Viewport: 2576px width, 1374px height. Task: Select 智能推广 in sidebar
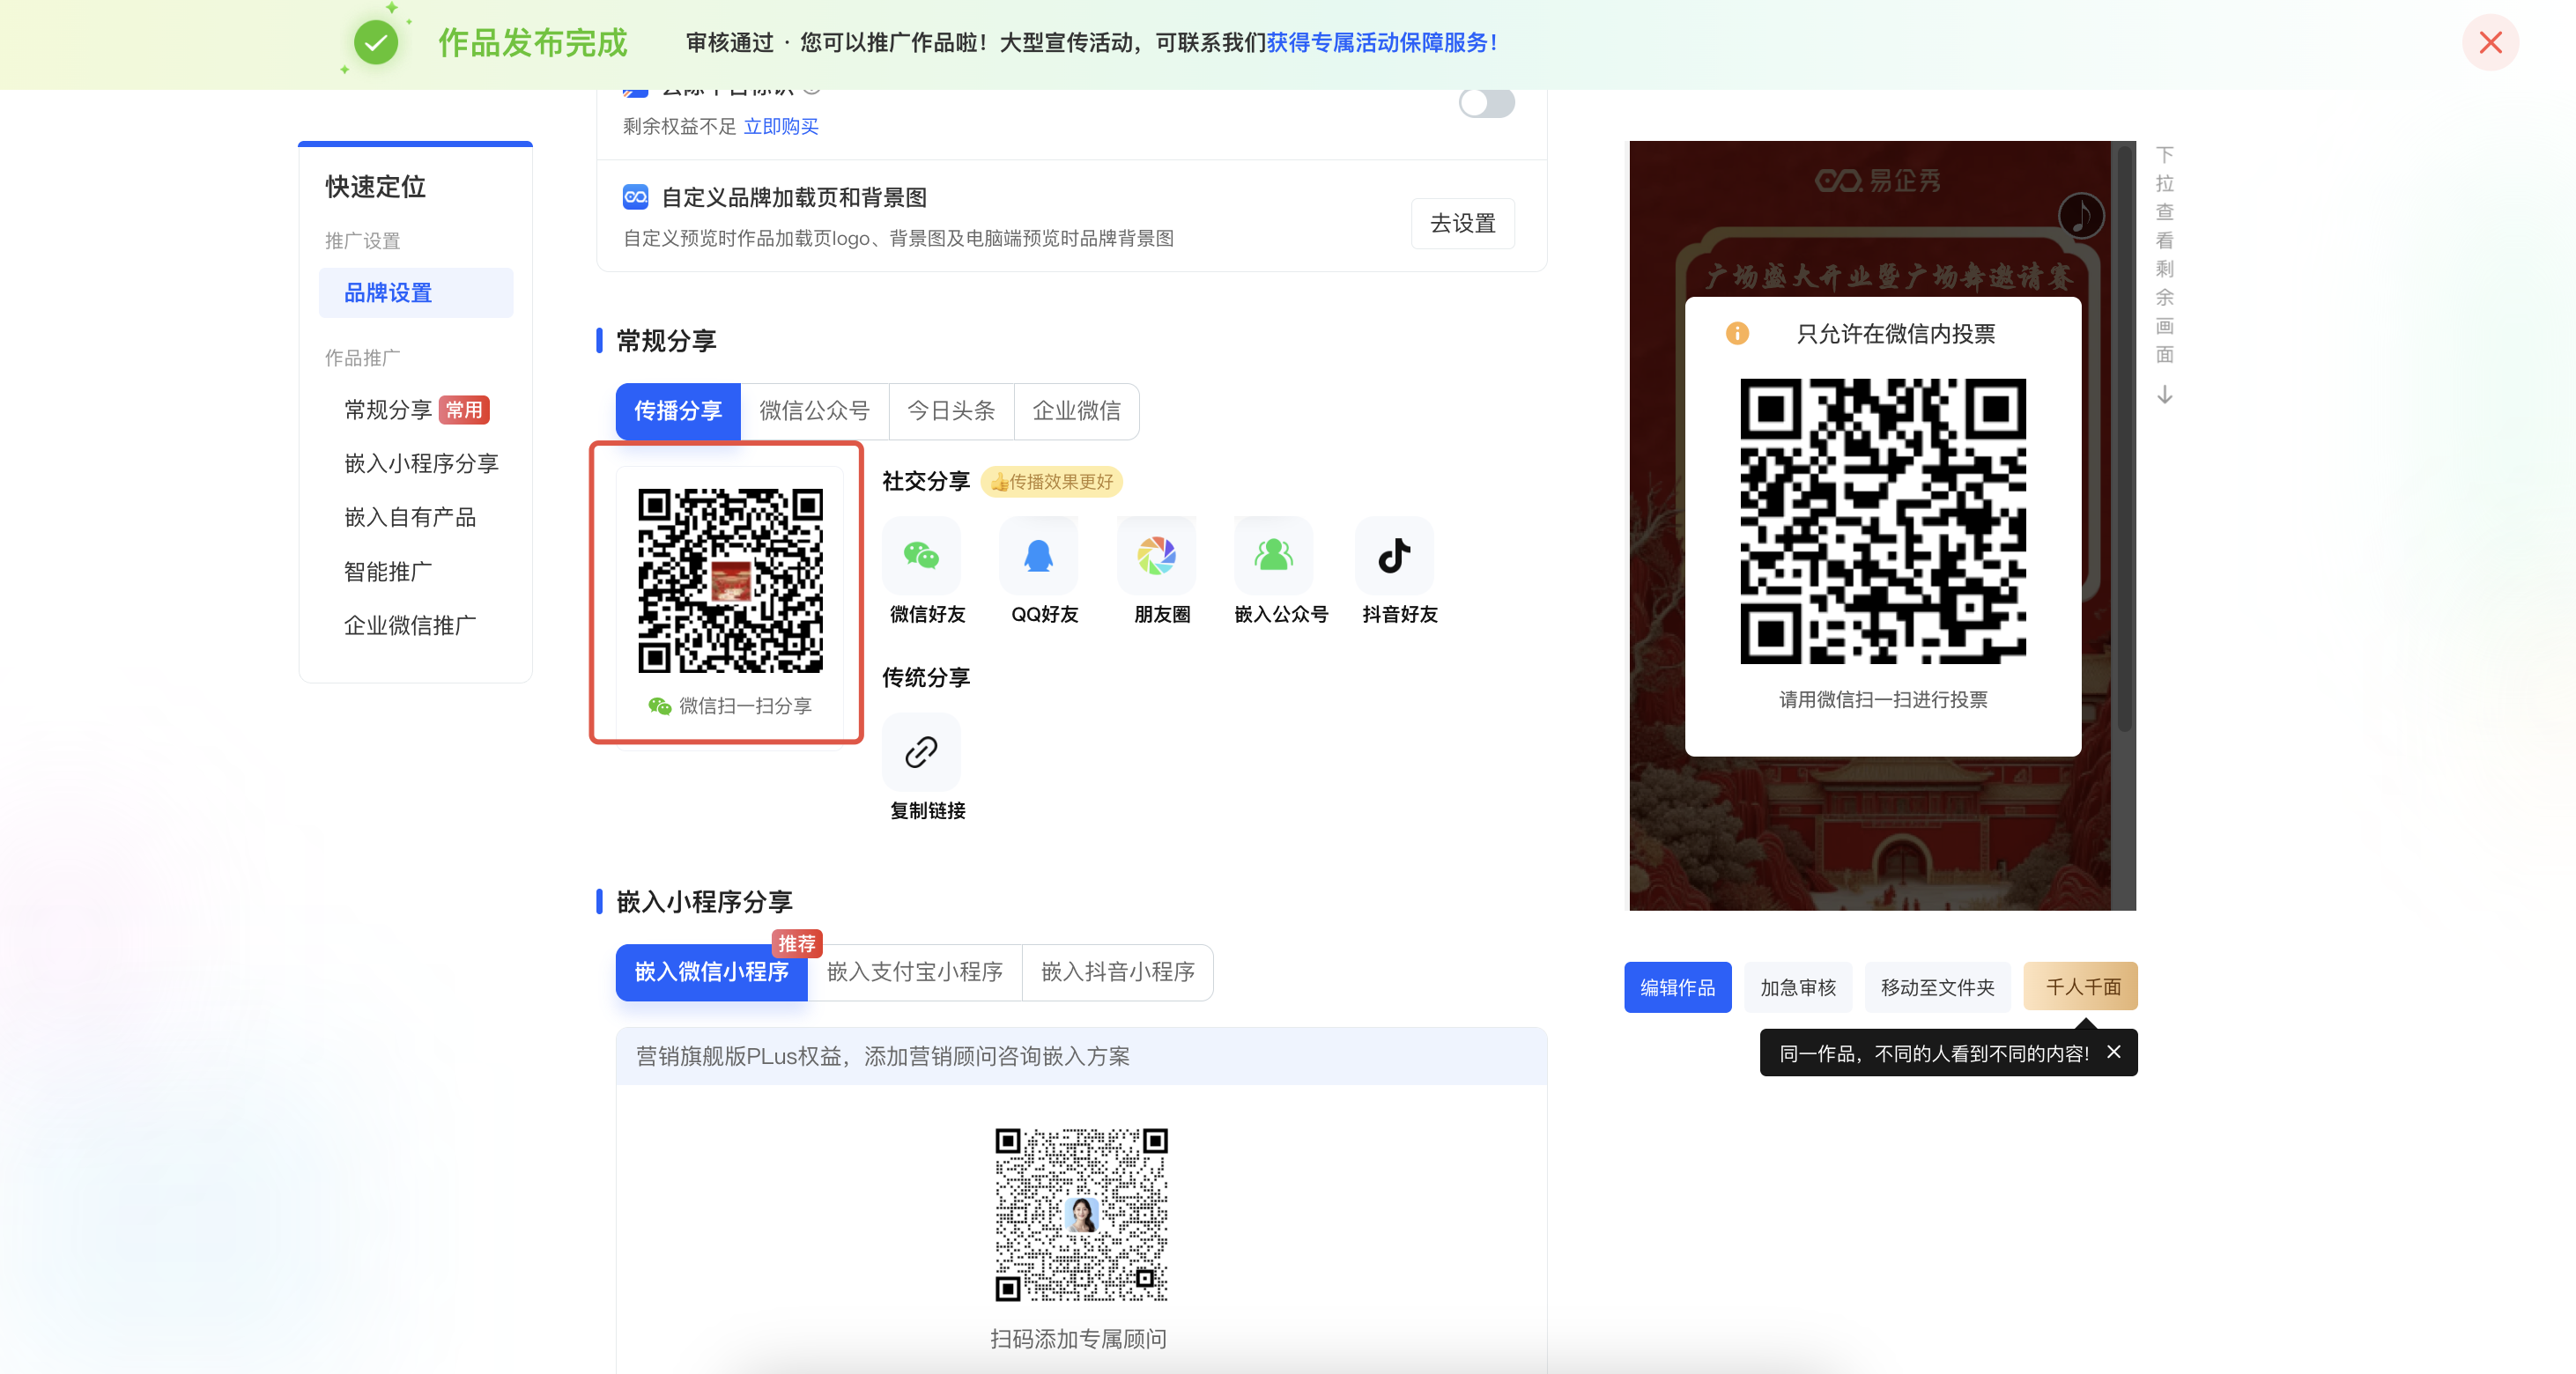[388, 571]
